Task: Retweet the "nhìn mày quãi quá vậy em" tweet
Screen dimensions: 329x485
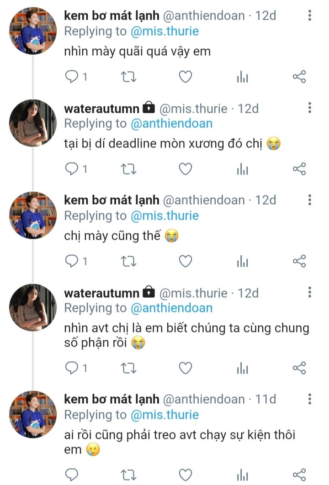Action: [x=128, y=77]
